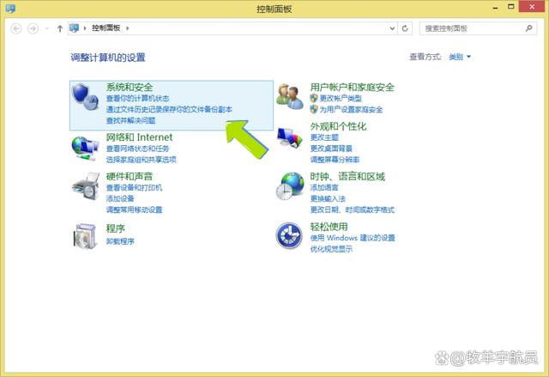Screen dimensions: 549x377
Task: Click the control panel icon in the address bar
Action: [x=74, y=28]
